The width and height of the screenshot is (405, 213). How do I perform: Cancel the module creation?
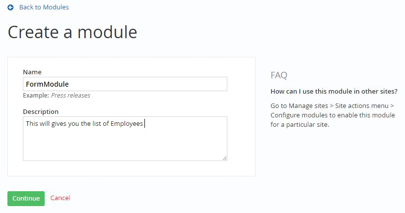pos(60,198)
